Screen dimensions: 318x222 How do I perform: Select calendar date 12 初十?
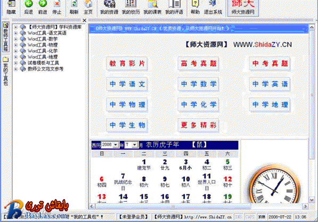tap(227, 182)
